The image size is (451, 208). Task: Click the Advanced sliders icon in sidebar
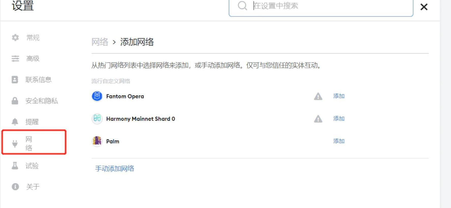(x=15, y=59)
